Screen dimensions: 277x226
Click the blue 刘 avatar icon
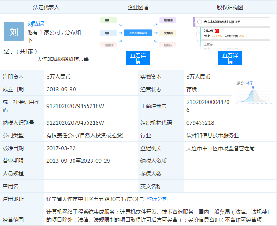[14, 32]
